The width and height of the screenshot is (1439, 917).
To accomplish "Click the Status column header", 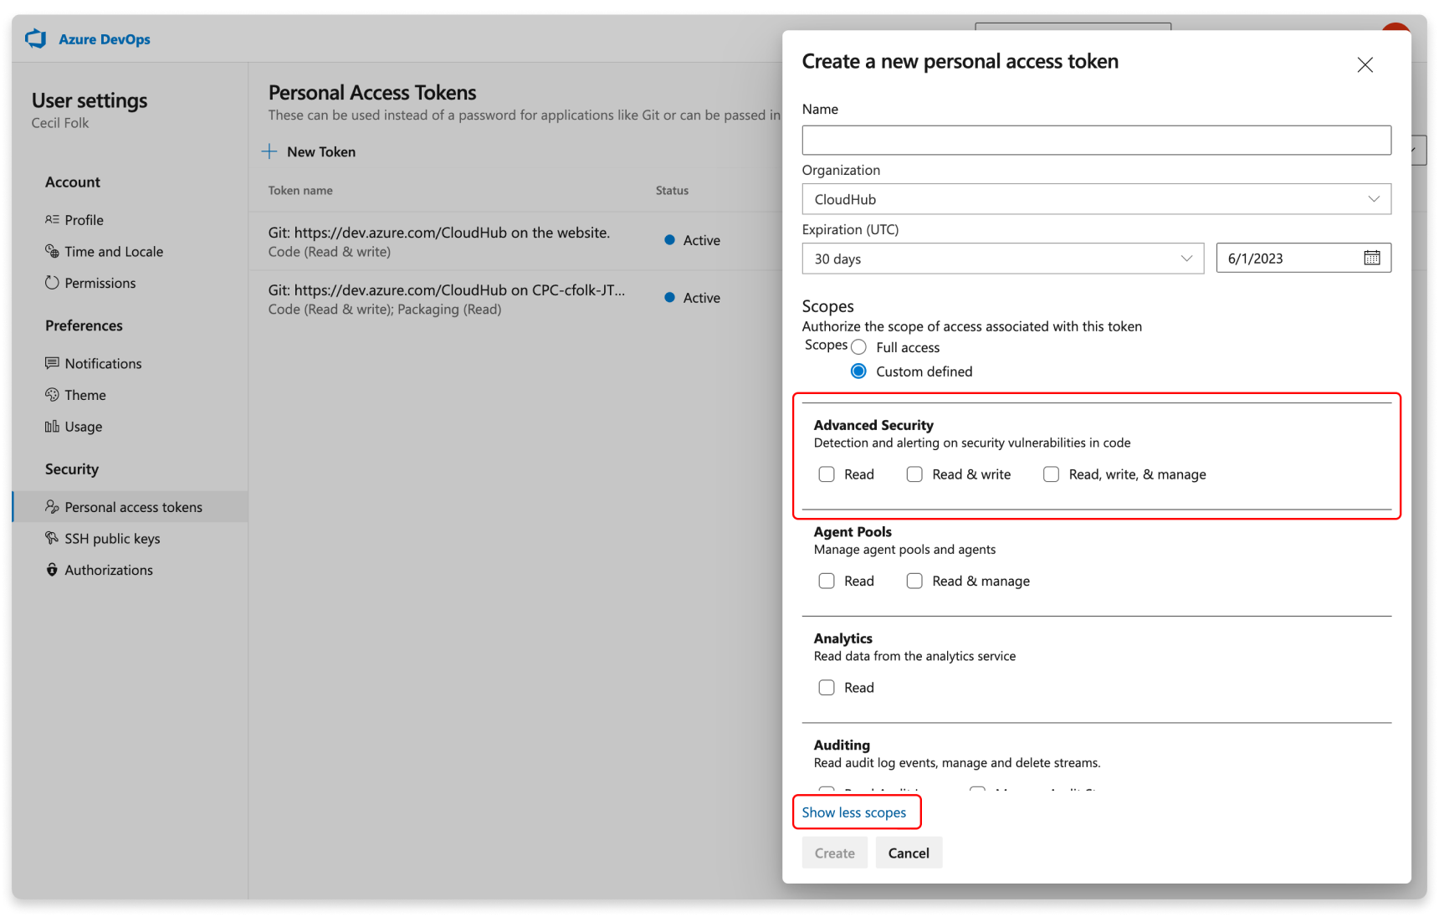I will pyautogui.click(x=672, y=191).
